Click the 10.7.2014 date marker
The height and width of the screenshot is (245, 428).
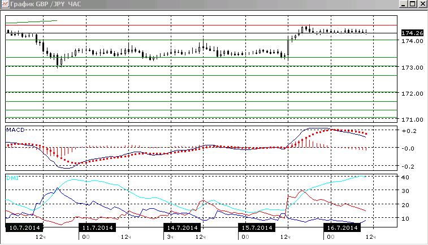click(24, 228)
